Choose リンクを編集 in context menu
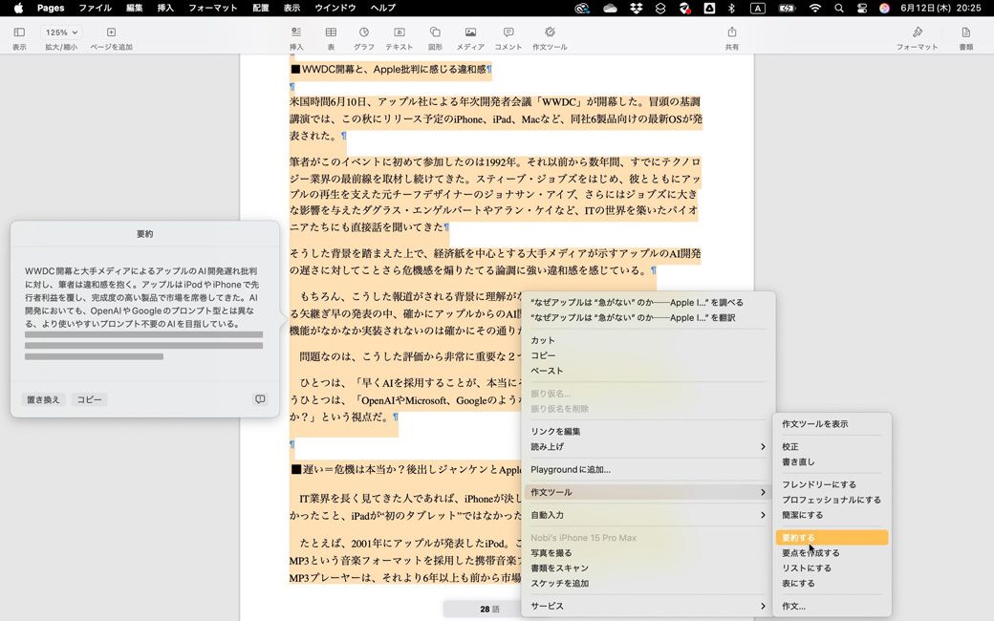994x621 pixels. 648,432
